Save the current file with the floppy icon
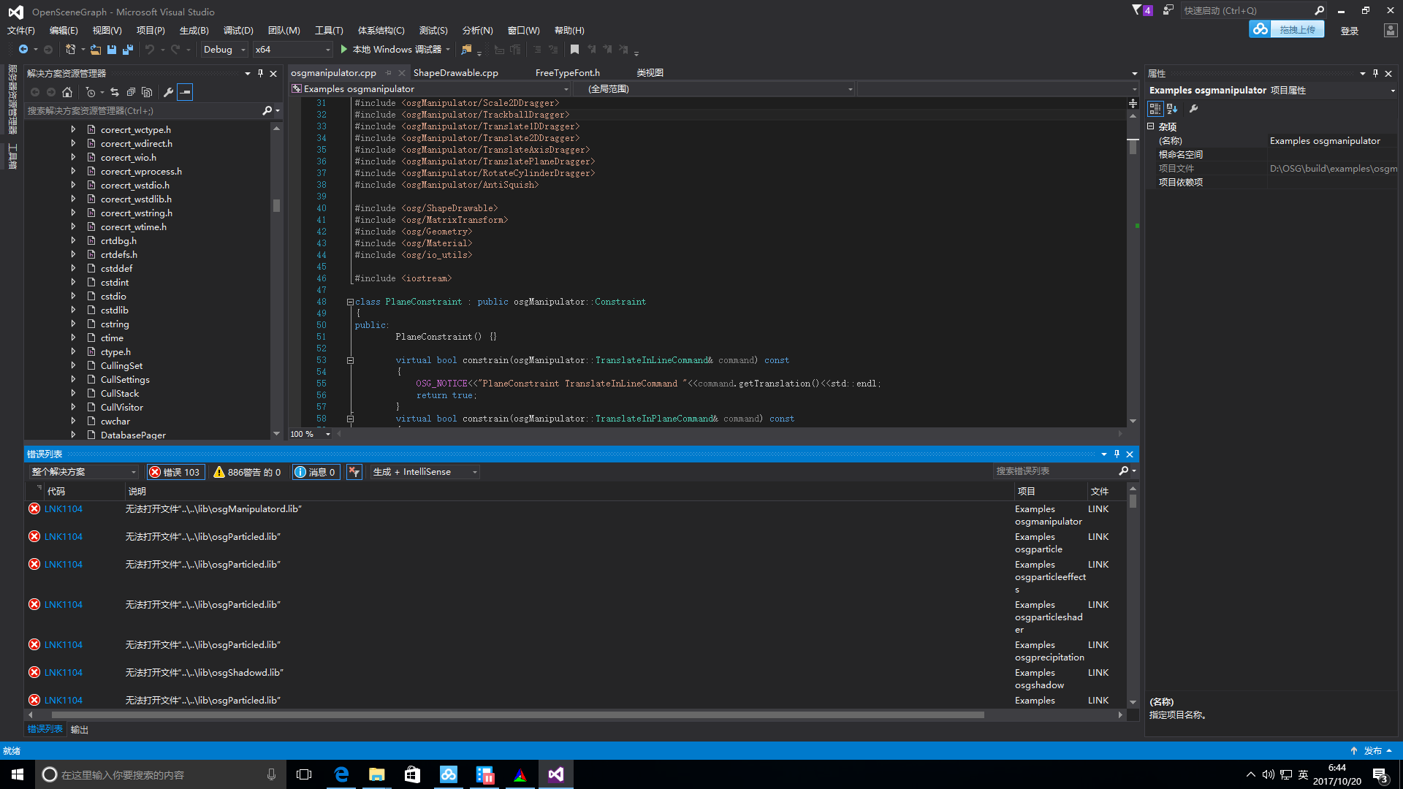The width and height of the screenshot is (1403, 789). (x=112, y=49)
